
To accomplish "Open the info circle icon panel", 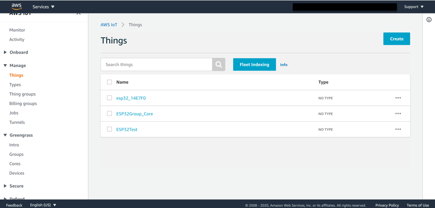I will click(x=429, y=20).
